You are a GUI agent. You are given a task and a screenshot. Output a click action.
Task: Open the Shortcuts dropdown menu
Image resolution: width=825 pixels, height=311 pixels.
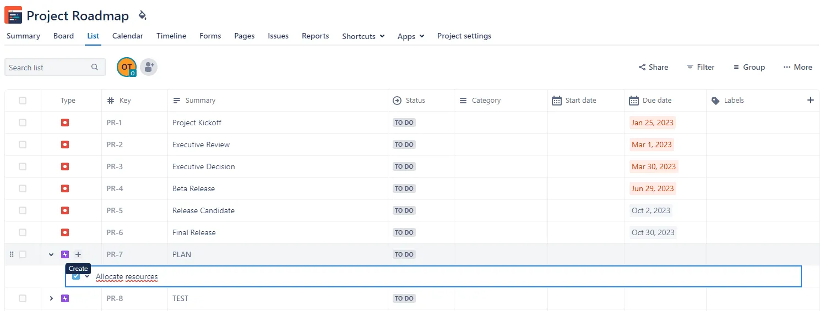(362, 36)
